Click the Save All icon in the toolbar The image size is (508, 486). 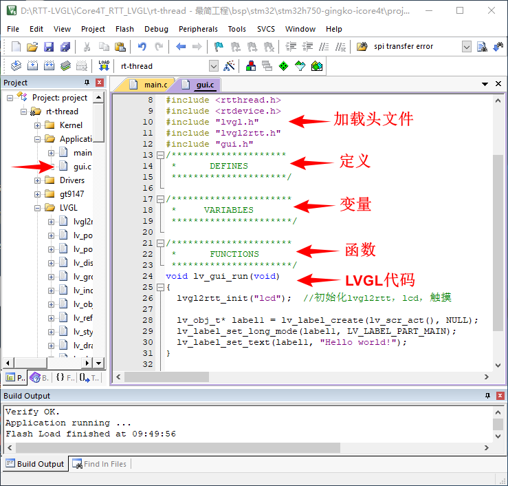(65, 47)
